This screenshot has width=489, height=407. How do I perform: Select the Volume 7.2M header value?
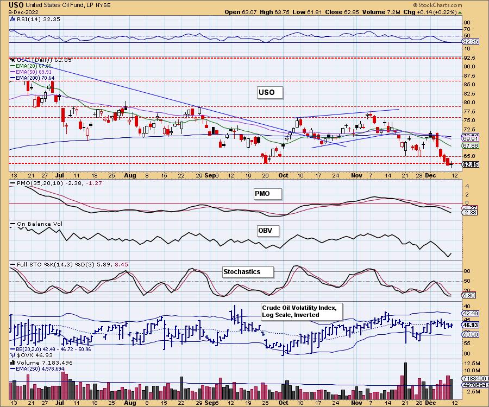click(x=381, y=12)
